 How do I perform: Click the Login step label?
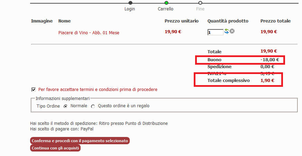click(x=130, y=9)
